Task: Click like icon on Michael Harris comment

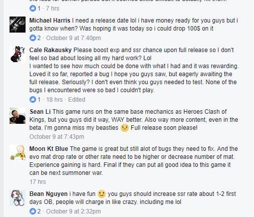Action: [33, 38]
